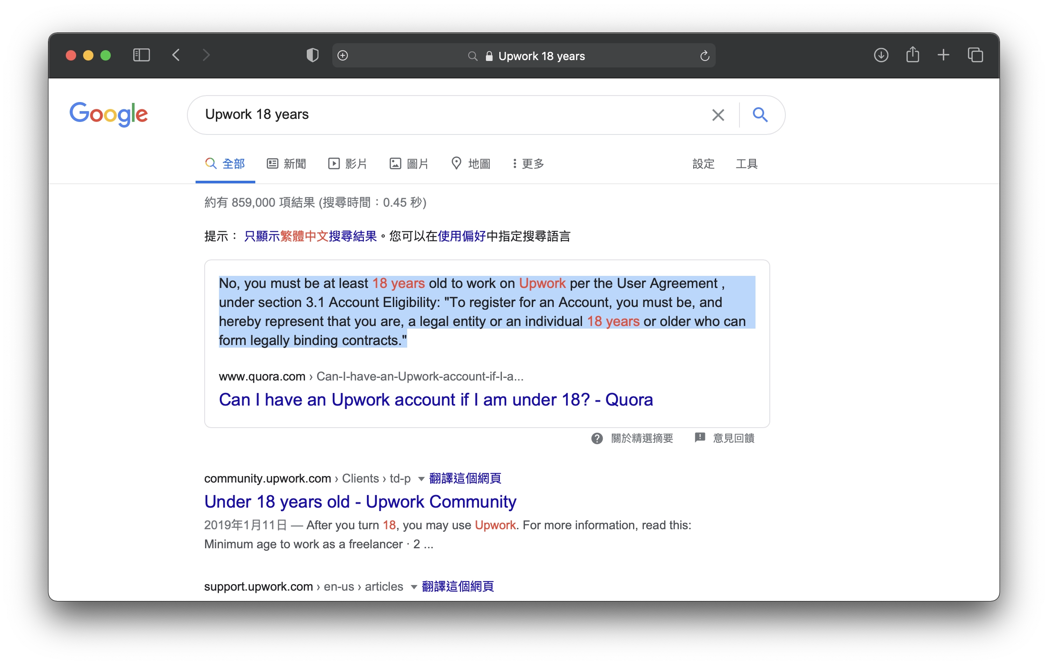Click the feedback flag icon by 意見回饋
Viewport: 1048px width, 665px height.
700,438
